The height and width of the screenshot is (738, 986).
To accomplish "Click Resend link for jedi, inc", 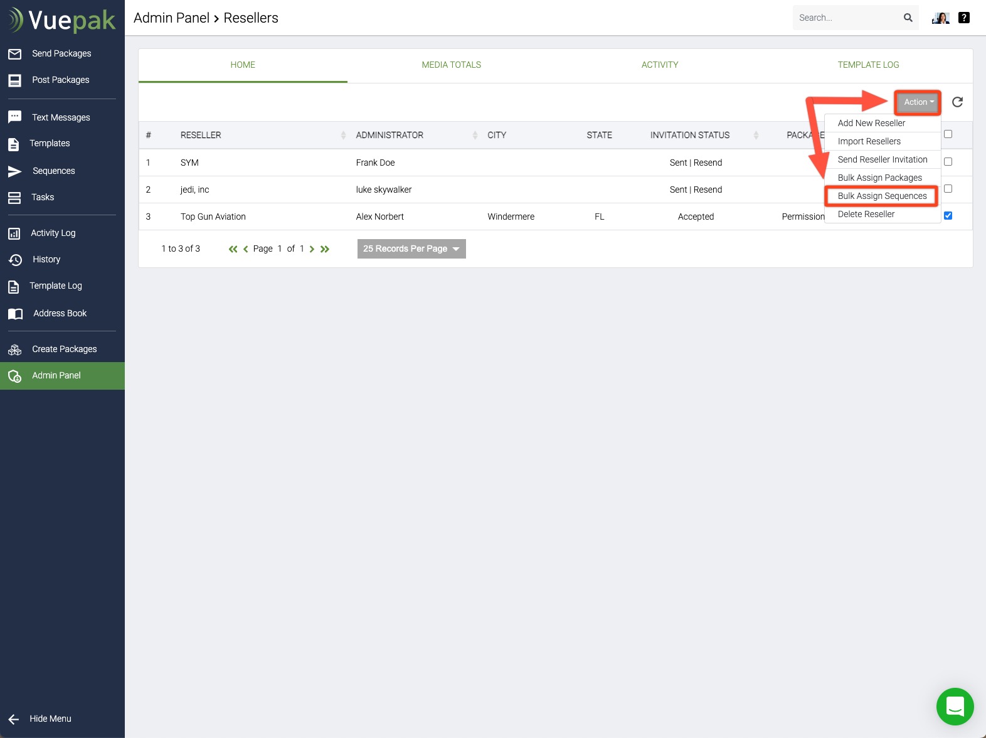I will [708, 190].
